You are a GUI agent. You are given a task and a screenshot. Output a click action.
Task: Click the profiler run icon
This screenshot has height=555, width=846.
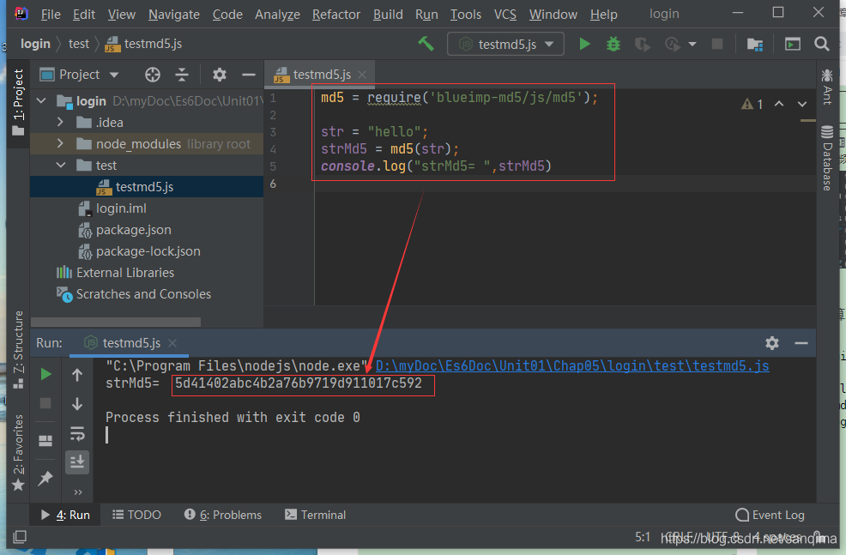673,45
